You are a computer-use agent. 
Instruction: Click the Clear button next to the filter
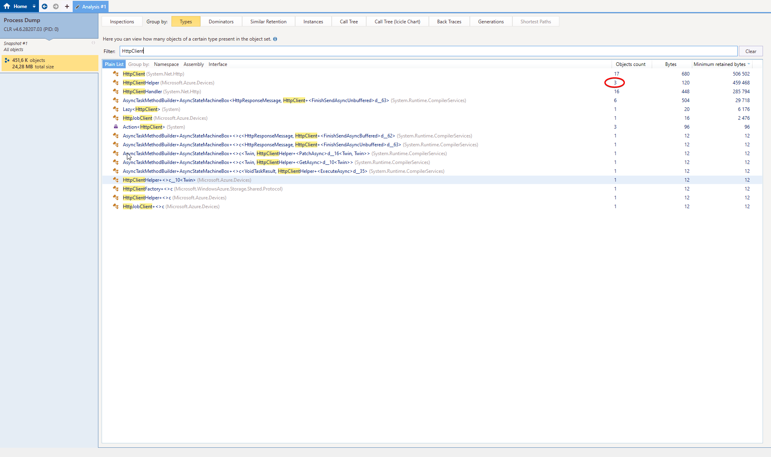750,51
